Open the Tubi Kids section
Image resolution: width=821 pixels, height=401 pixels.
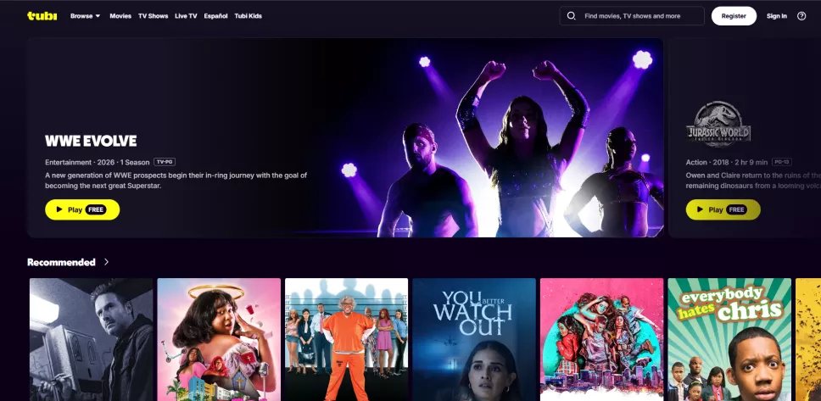click(x=248, y=16)
